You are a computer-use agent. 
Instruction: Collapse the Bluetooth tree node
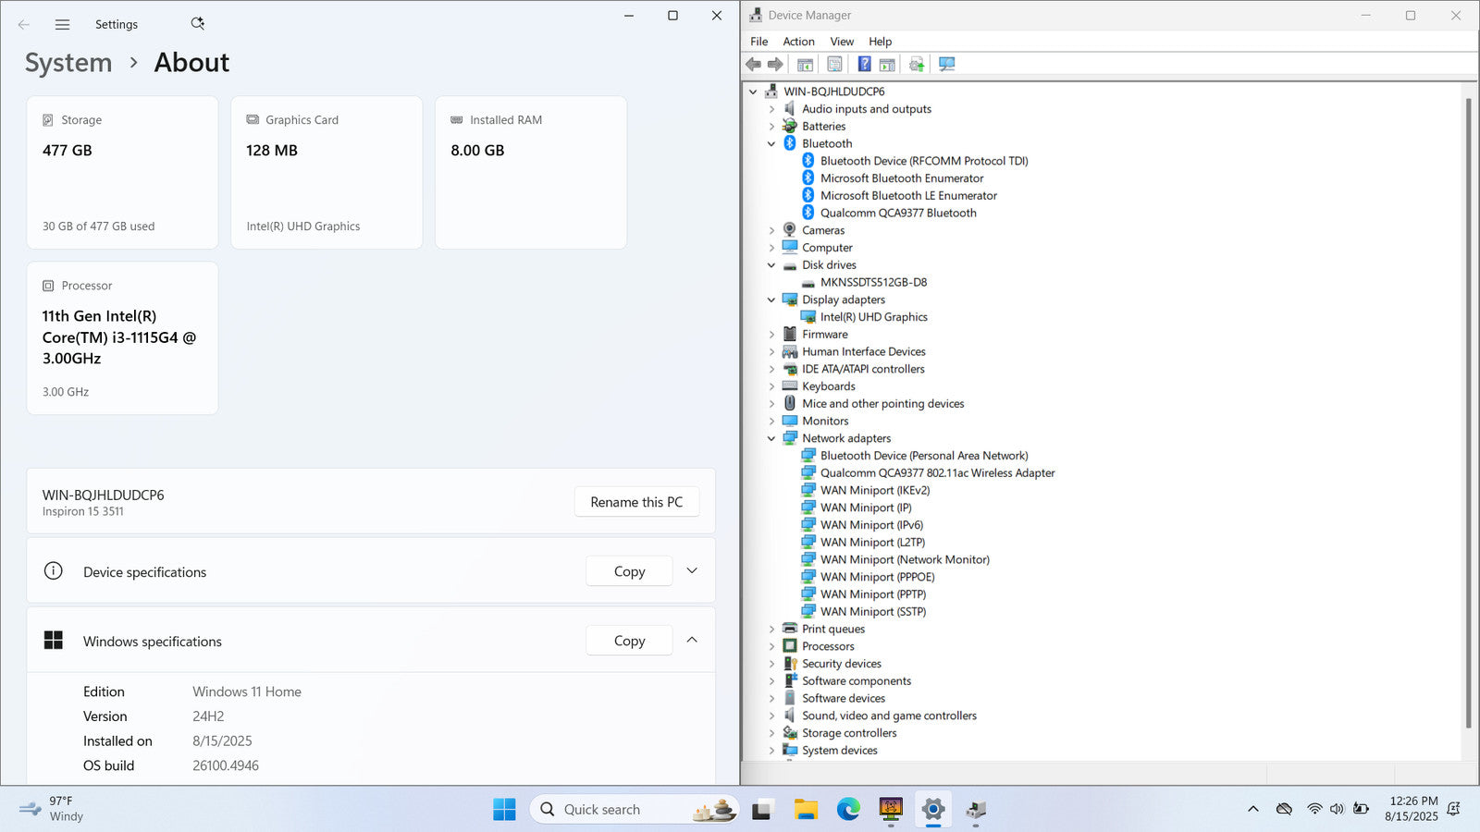click(x=771, y=143)
